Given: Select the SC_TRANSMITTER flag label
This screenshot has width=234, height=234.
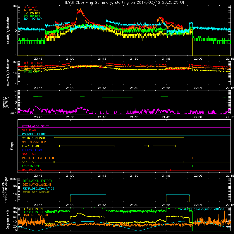Looking at the screenshot, I should pos(34,142).
